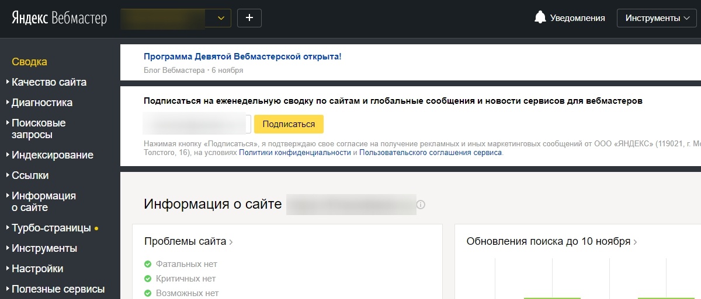Image resolution: width=701 pixels, height=299 pixels.
Task: Click the Yandex Webmaster logo
Action: (59, 18)
